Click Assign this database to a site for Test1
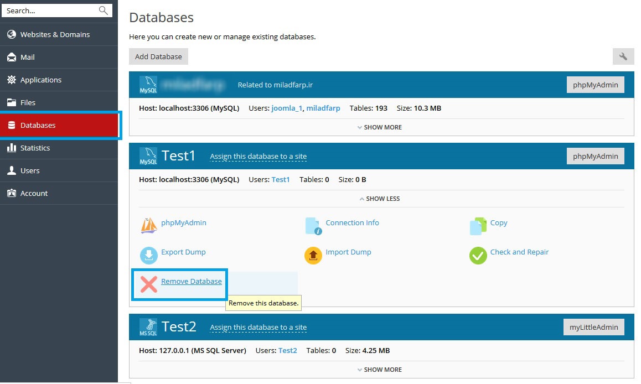641x384 pixels. (x=258, y=157)
